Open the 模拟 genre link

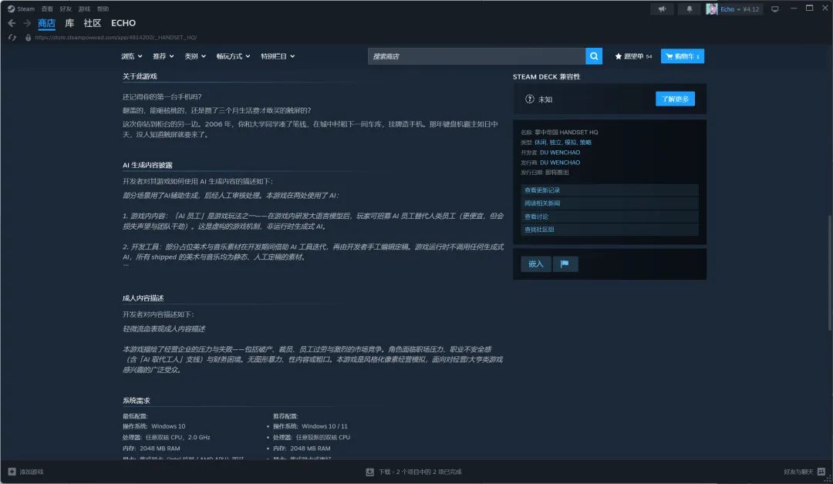click(x=570, y=143)
